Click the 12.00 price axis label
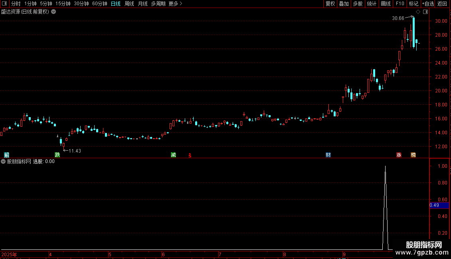 [441, 147]
